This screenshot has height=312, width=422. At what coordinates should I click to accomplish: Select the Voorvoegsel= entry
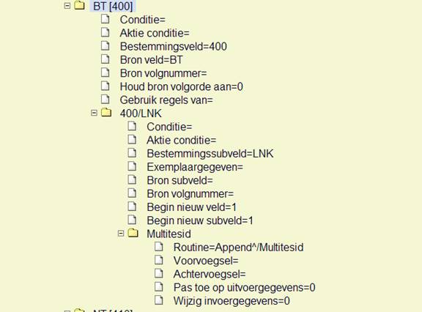[x=206, y=261]
